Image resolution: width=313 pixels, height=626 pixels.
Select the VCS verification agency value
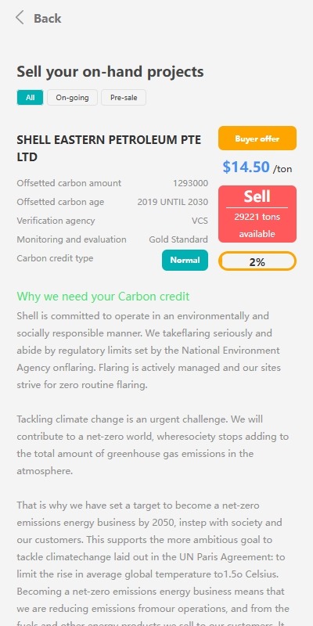[x=200, y=221]
